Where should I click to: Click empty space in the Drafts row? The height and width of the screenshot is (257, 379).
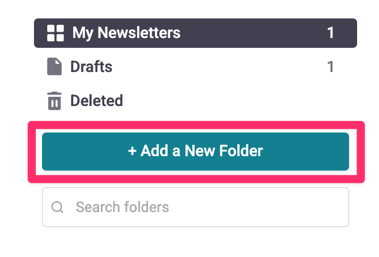[x=219, y=67]
